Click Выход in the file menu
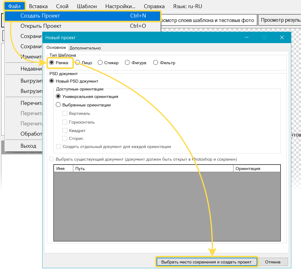301x280 pixels. [28, 146]
